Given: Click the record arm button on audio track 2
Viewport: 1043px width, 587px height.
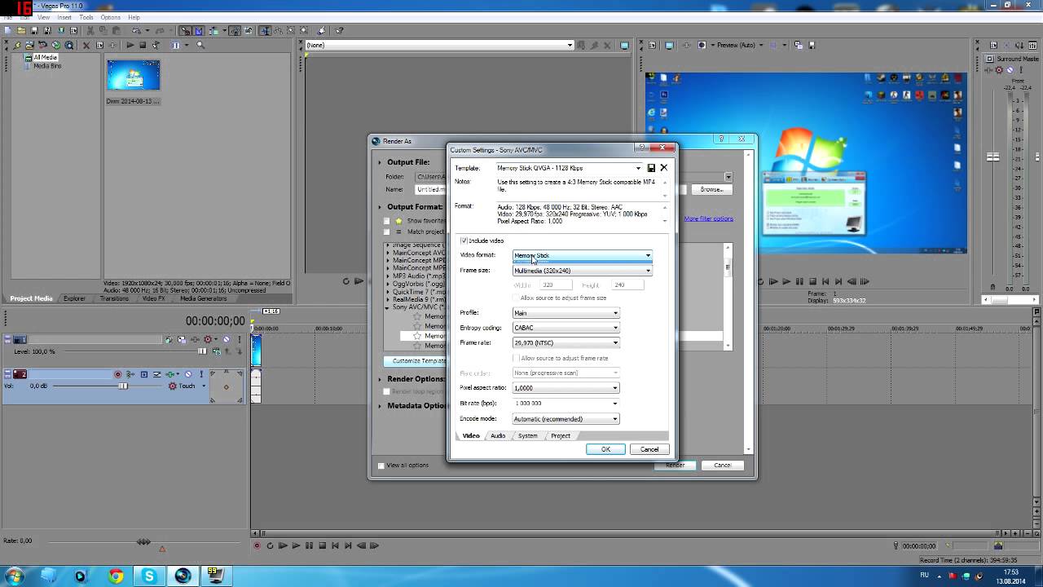Looking at the screenshot, I should pyautogui.click(x=118, y=374).
